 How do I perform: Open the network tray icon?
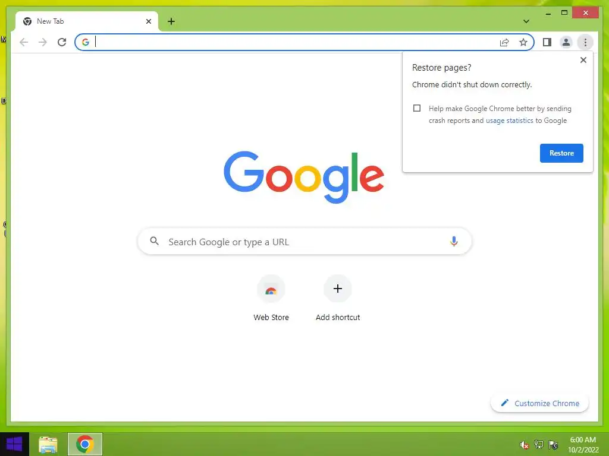[539, 445]
